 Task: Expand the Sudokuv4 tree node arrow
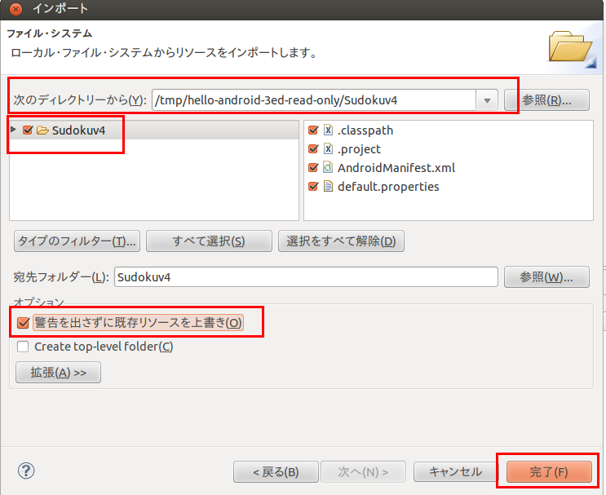14,130
